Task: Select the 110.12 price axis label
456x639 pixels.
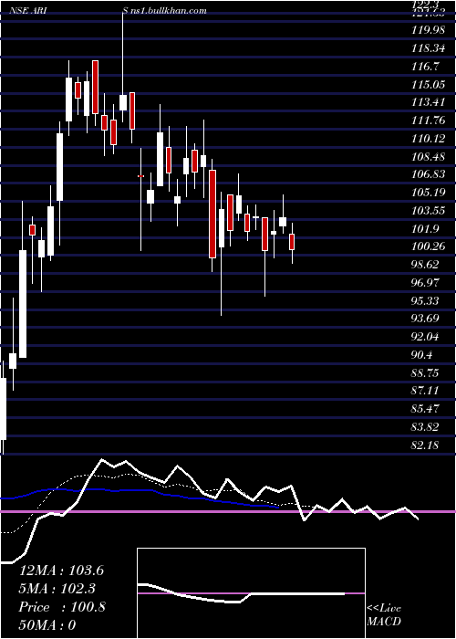Action: point(429,139)
